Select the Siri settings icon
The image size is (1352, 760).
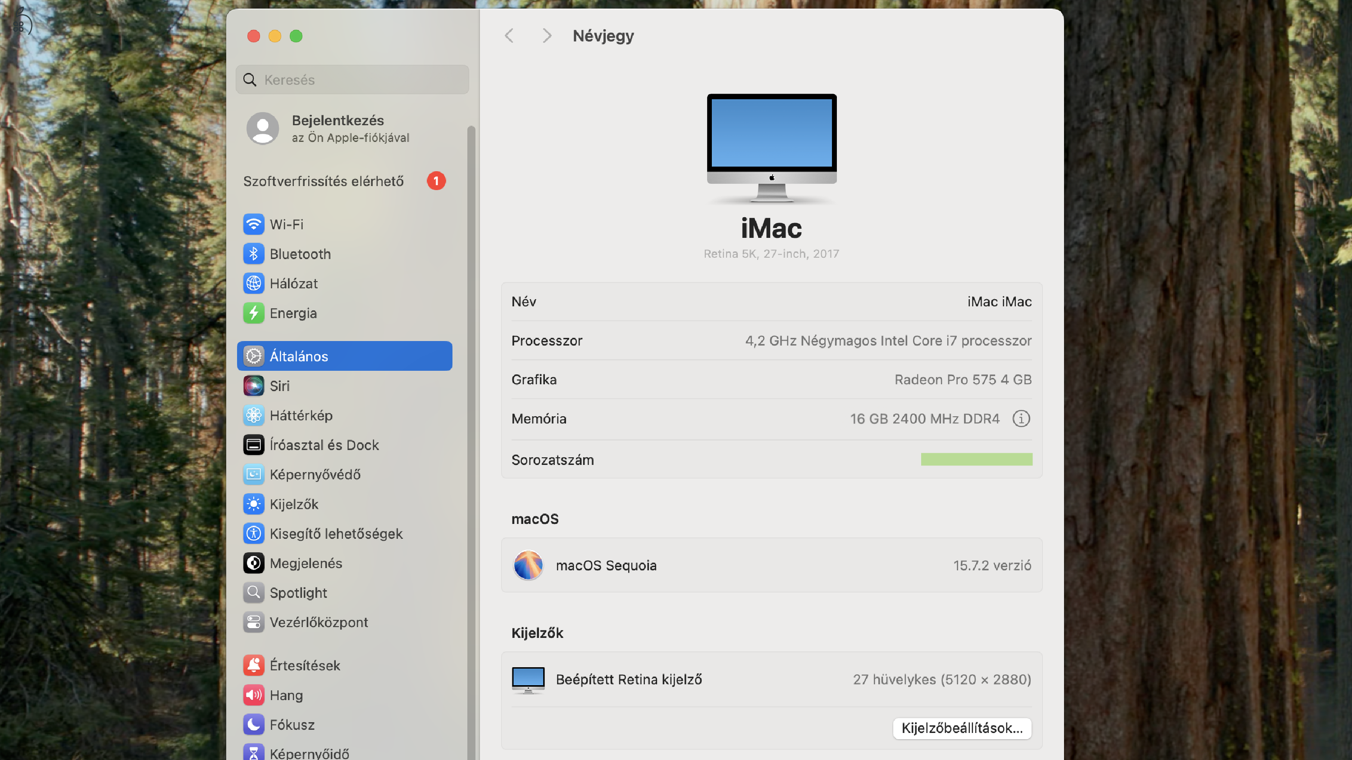click(254, 386)
